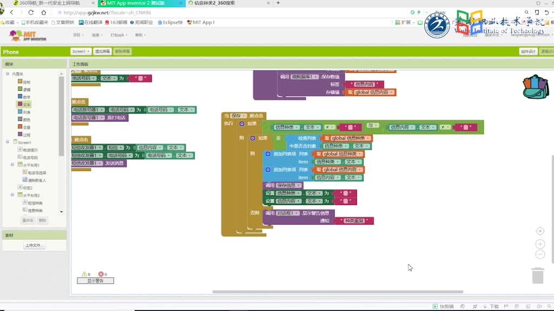Click the red error counter icon
Image resolution: width=554 pixels, height=311 pixels.
coord(101,274)
